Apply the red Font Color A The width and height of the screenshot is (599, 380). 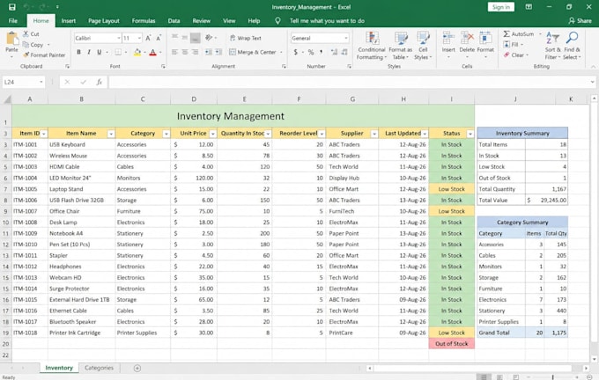[152, 52]
